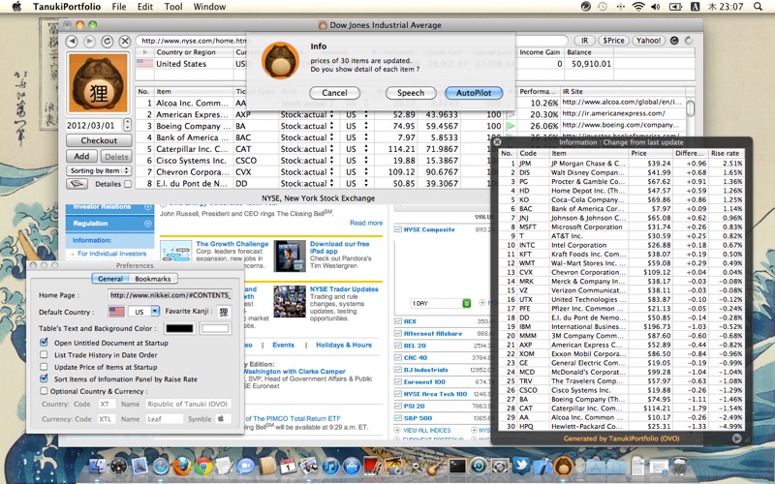Screen dimensions: 775x484
Task: Click the TanukiPortfolio icon in the Dock
Action: tap(563, 467)
